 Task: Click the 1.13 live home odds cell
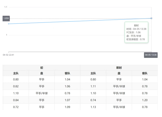tap(93, 107)
